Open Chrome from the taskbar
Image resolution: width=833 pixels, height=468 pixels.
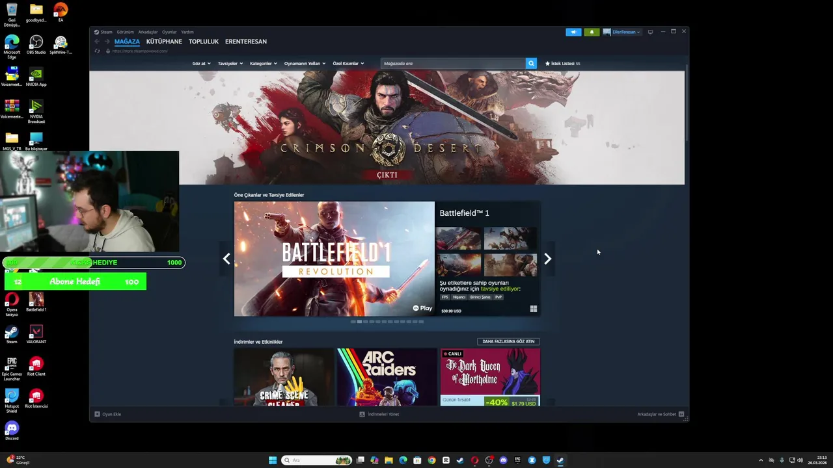[431, 460]
